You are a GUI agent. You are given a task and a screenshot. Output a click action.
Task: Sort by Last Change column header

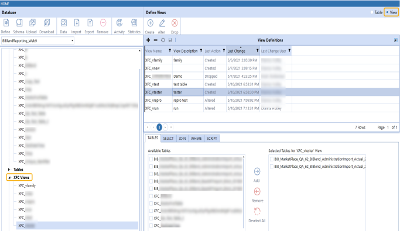coord(236,51)
